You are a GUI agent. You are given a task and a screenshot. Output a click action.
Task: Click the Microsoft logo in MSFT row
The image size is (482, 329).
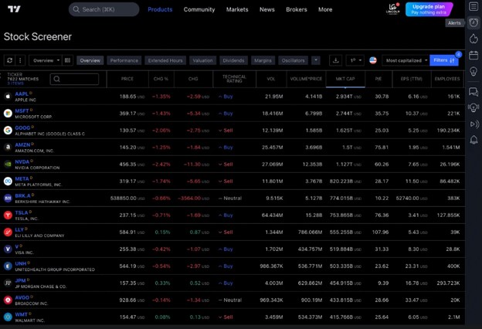point(8,114)
